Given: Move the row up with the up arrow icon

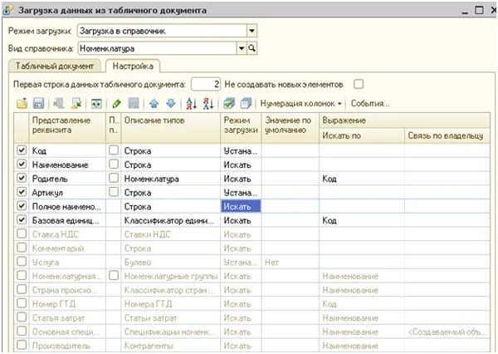Looking at the screenshot, I should pyautogui.click(x=154, y=103).
